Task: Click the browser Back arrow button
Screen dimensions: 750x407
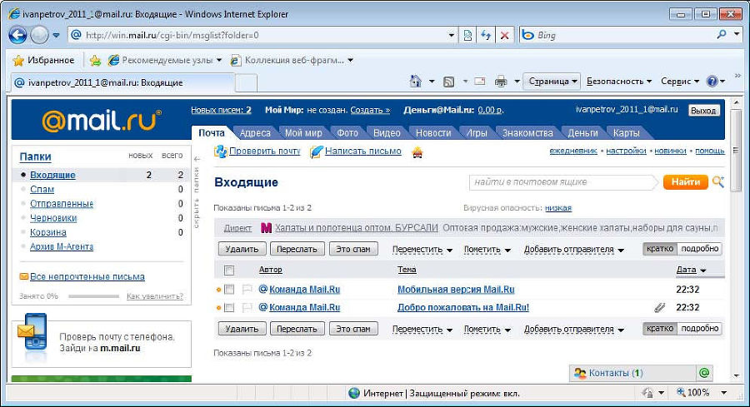Action: pos(18,35)
